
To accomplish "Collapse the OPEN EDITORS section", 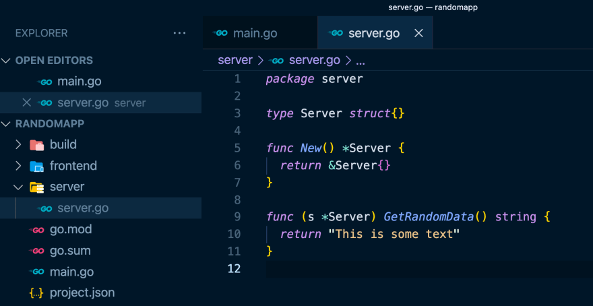I will click(x=7, y=61).
